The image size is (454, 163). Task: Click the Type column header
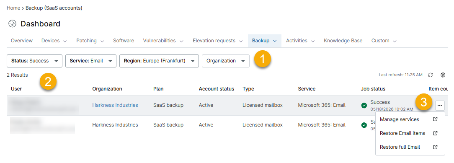click(x=248, y=89)
